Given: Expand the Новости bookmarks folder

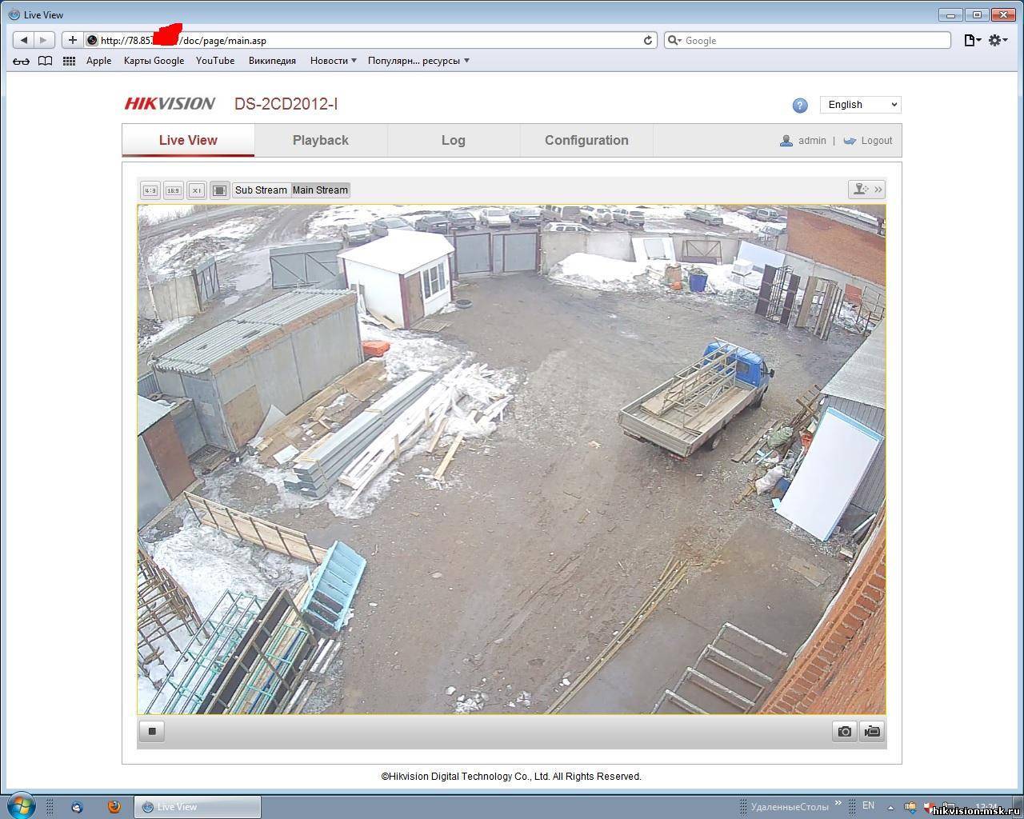Looking at the screenshot, I should coord(334,61).
